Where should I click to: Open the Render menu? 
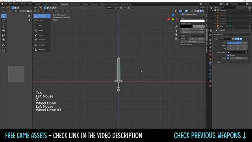(x=16, y=4)
